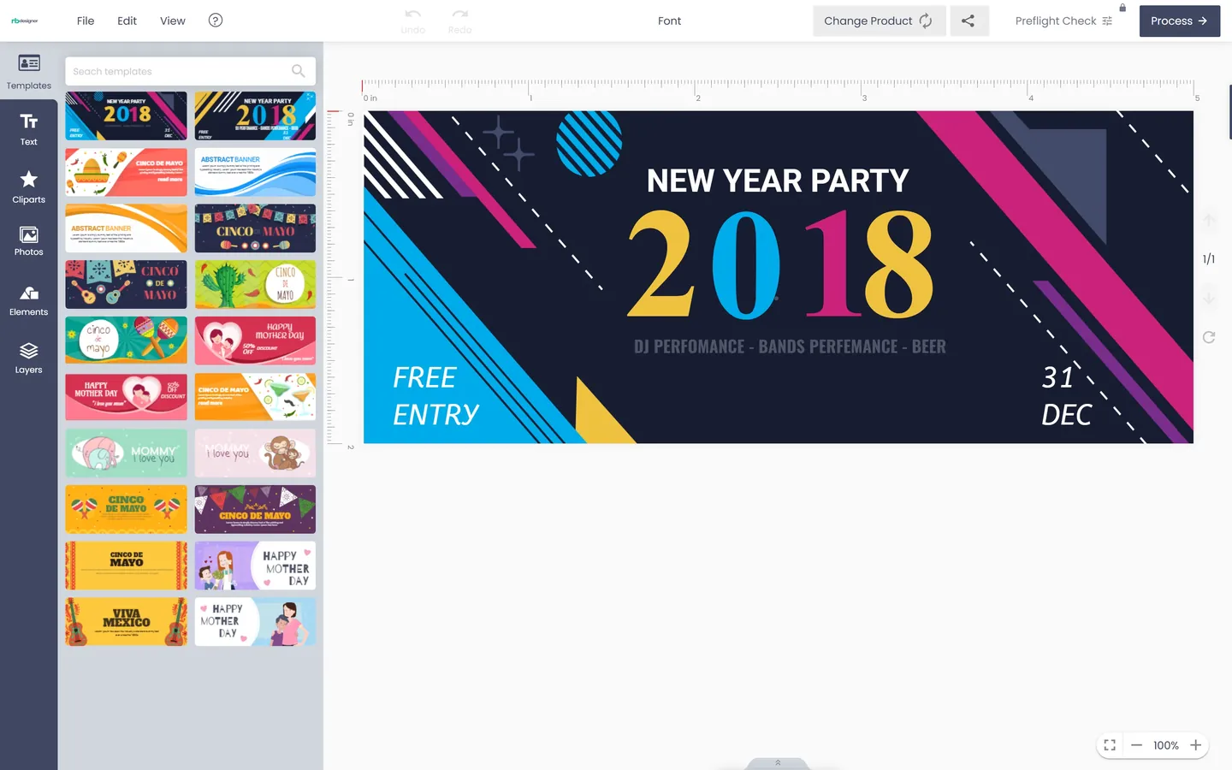Open the Templates panel
The width and height of the screenshot is (1232, 770).
point(28,71)
